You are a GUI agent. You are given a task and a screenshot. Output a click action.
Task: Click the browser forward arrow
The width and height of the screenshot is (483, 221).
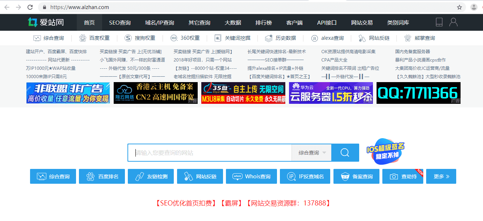point(18,7)
